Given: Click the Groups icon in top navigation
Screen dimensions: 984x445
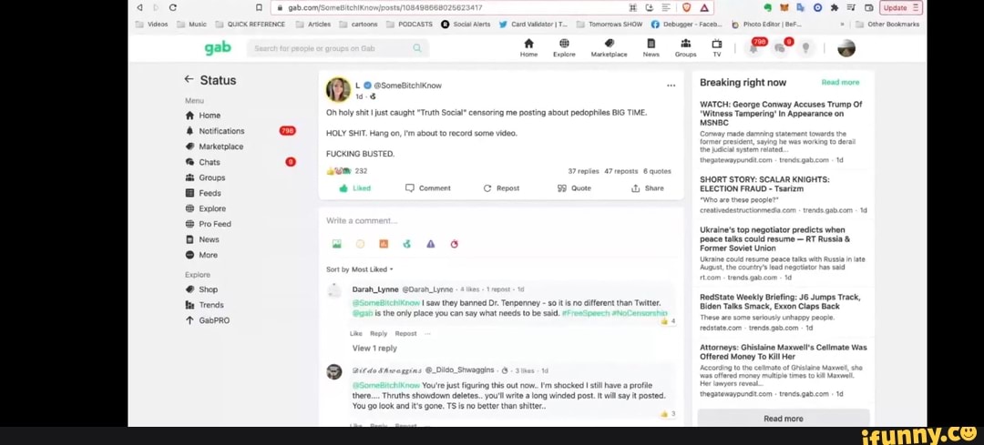Looking at the screenshot, I should 685,46.
